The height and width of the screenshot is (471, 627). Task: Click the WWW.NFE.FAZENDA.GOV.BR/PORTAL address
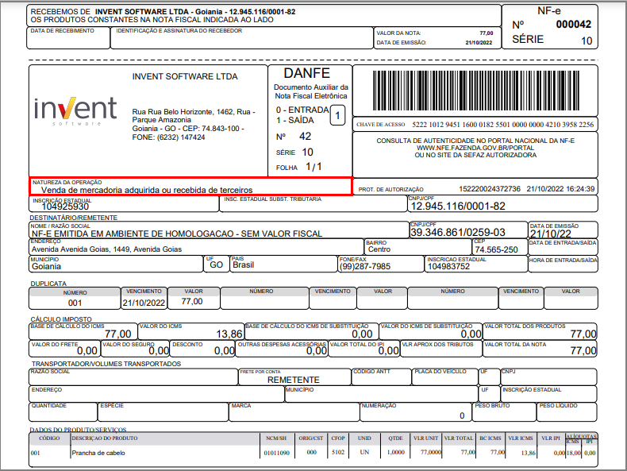click(x=475, y=148)
